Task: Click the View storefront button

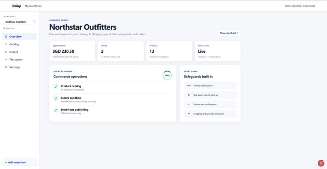Action: 229,33
